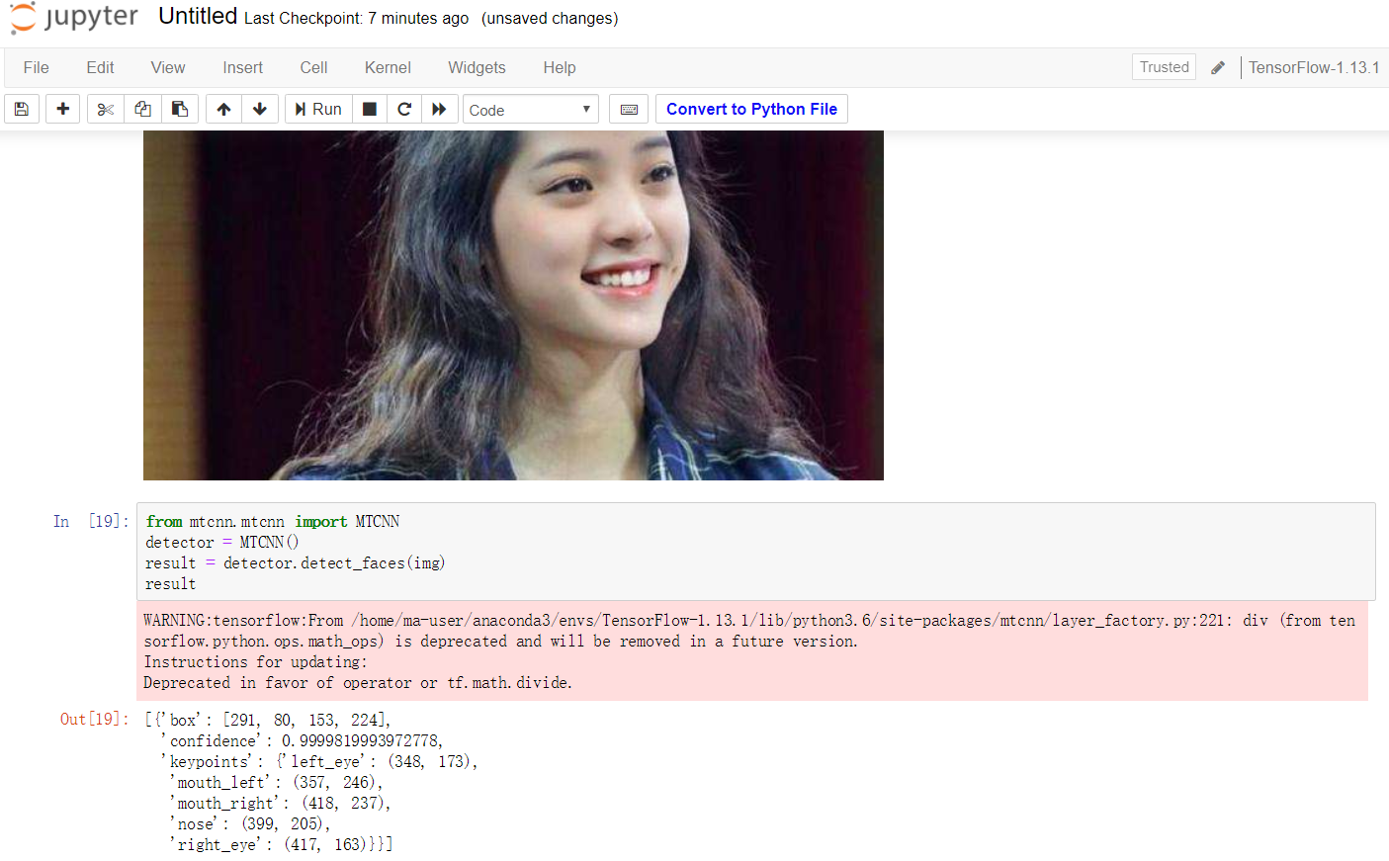The height and width of the screenshot is (861, 1389).
Task: Click the 'confidence' output line
Action: (x=301, y=740)
